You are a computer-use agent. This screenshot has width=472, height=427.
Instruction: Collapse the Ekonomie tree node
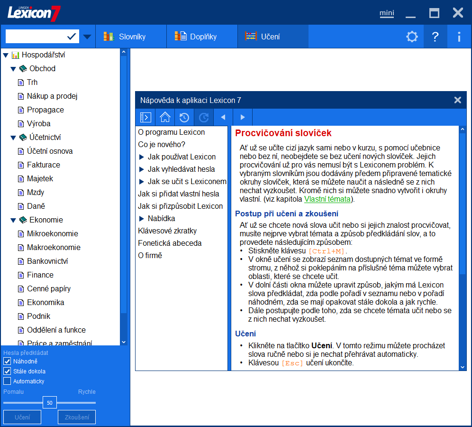(13, 220)
